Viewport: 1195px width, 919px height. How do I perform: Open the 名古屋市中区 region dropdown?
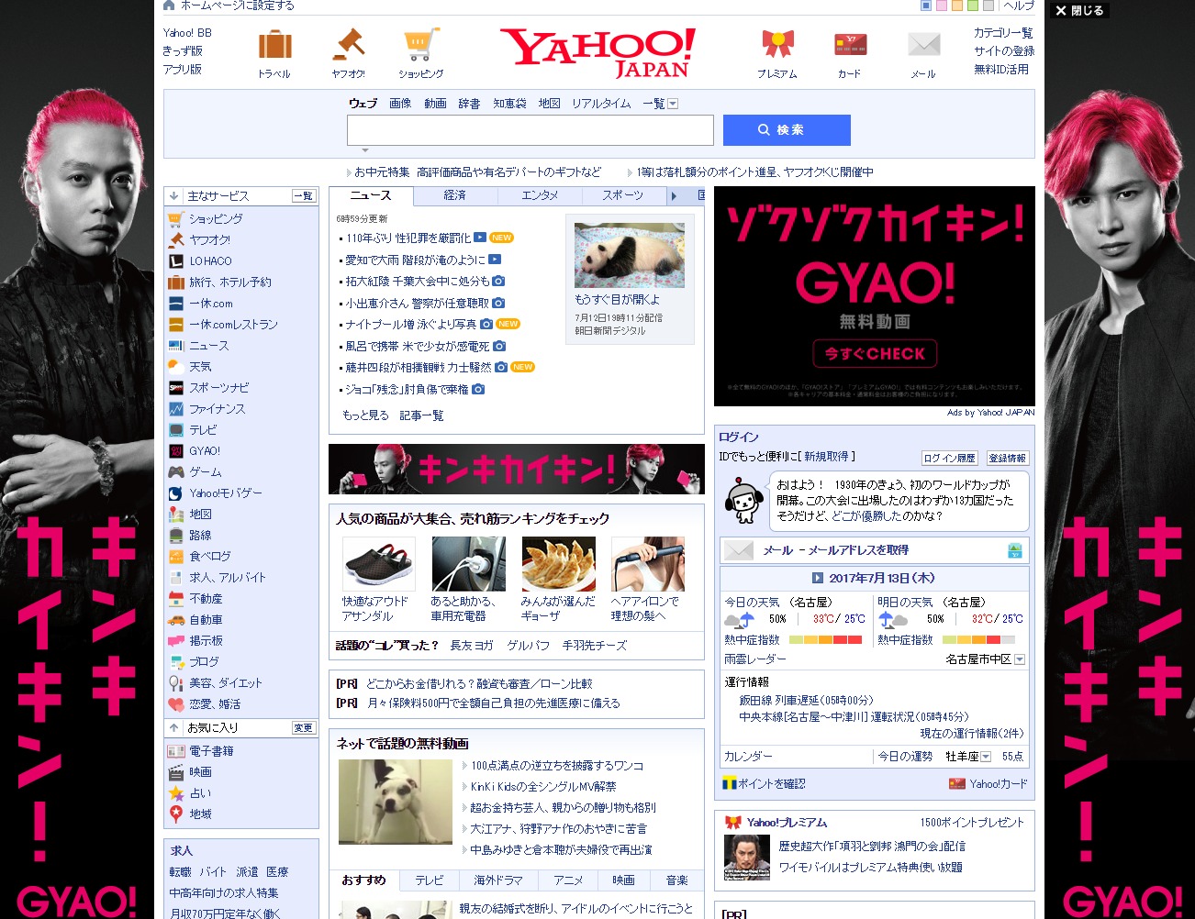pyautogui.click(x=1020, y=659)
